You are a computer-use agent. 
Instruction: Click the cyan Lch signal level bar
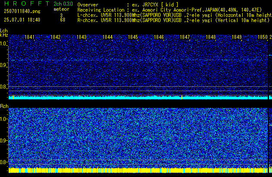pyautogui.click(x=138, y=97)
